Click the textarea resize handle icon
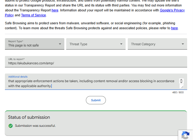Image resolution: width=193 pixels, height=140 pixels. coord(182,87)
